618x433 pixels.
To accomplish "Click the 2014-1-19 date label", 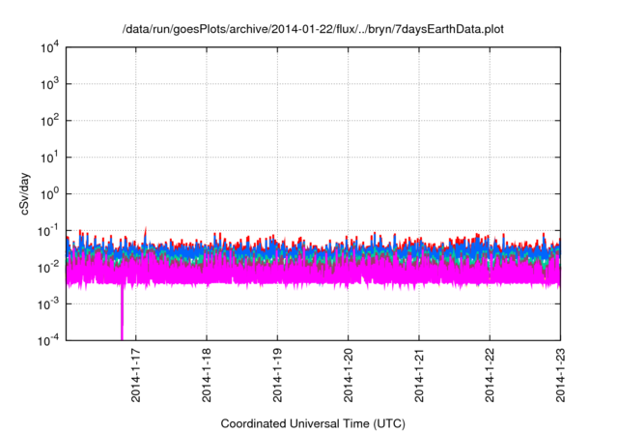I will [277, 375].
